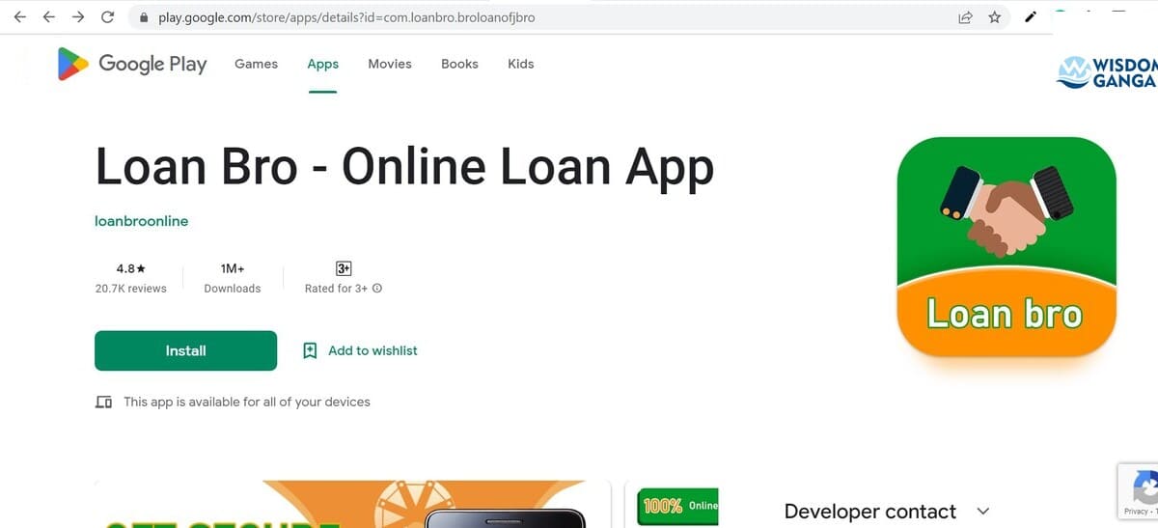Click the green Install button
The height and width of the screenshot is (528, 1158).
185,350
